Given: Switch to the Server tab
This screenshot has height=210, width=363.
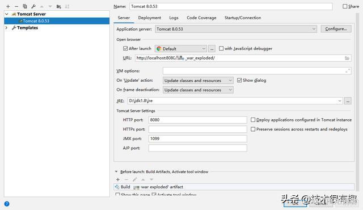Looking at the screenshot, I should coord(124,18).
